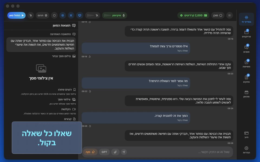Toggle the blue record dot icon

coord(63,15)
